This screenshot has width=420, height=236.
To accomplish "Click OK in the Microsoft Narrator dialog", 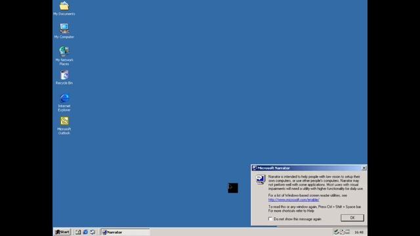I will click(x=352, y=218).
